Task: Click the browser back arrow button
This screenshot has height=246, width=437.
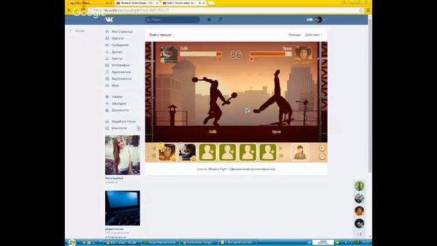Action: coord(69,10)
